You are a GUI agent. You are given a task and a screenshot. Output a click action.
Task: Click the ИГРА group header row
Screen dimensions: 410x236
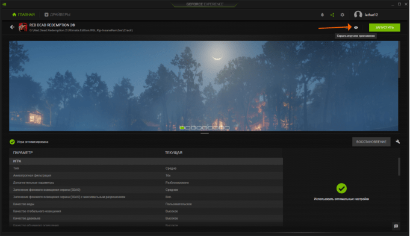point(146,161)
